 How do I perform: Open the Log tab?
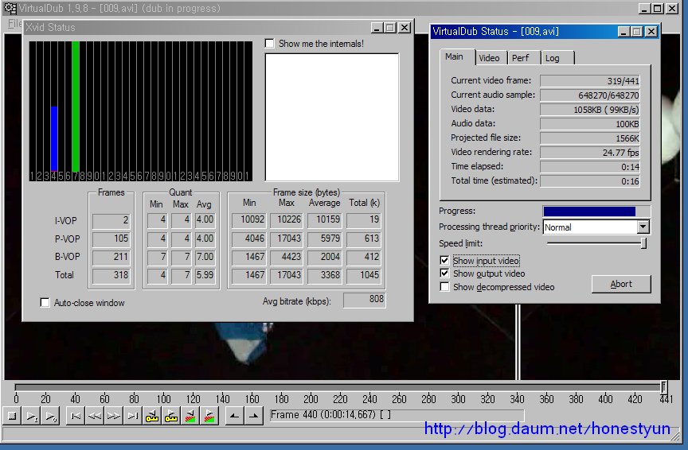(556, 58)
